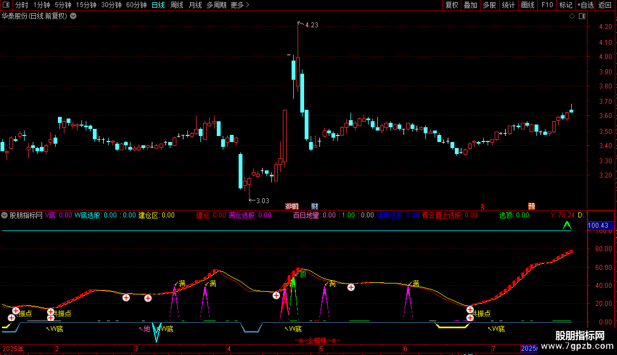Click the 股朋指标网 indicator name
The image size is (617, 355).
(26, 215)
